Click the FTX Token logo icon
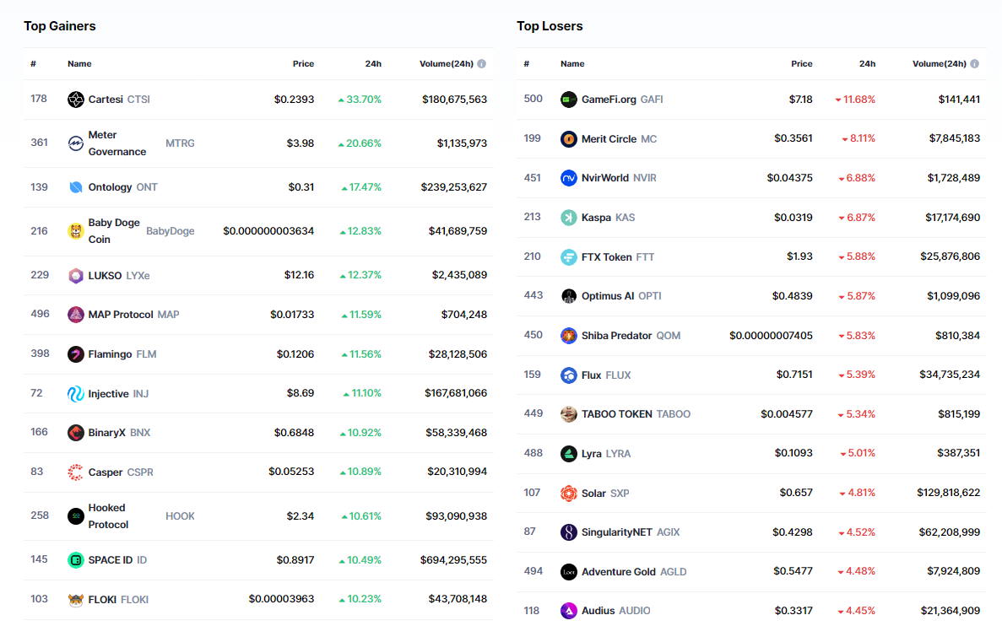The image size is (1002, 626). point(569,257)
